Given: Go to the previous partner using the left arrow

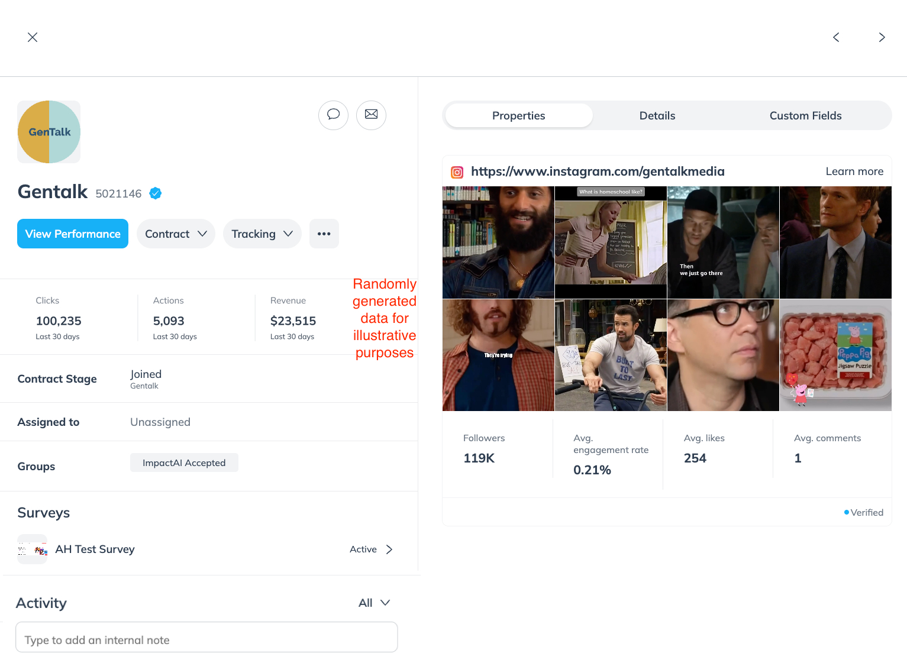Looking at the screenshot, I should 836,37.
